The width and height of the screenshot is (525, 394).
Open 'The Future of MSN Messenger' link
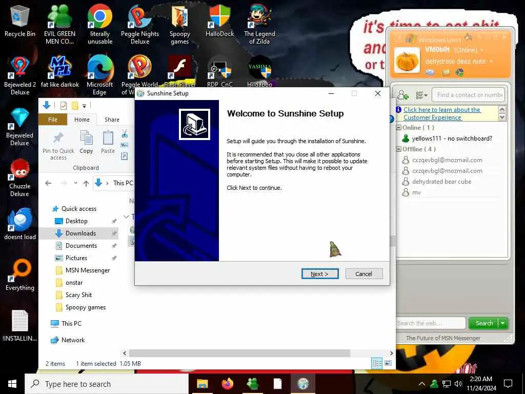443,338
